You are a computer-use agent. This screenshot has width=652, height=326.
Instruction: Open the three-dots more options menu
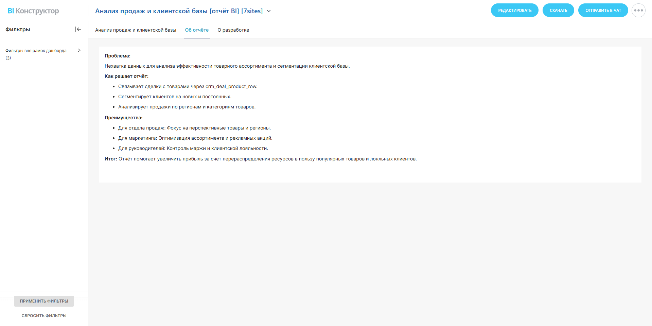638,11
